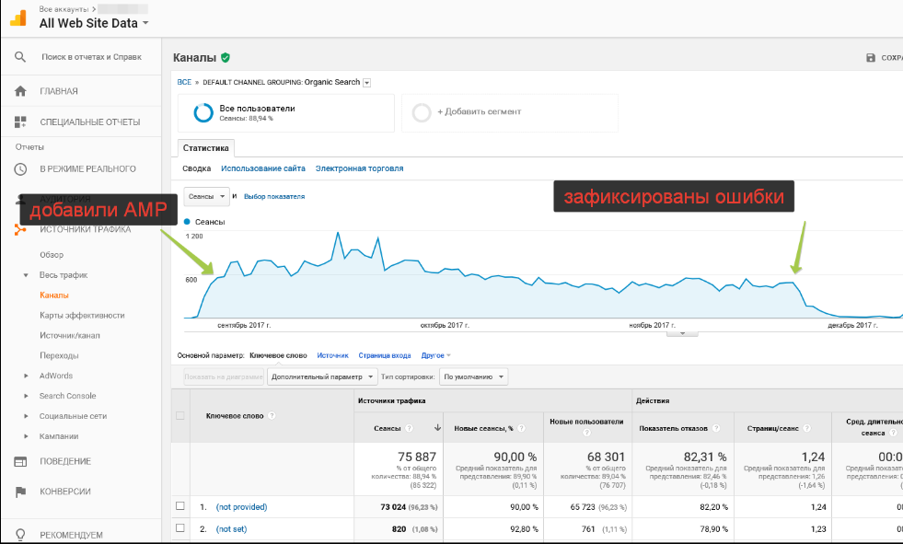Viewport: 903px width, 544px height.
Task: Click the ВСЕ breadcrumb link
Action: pyautogui.click(x=184, y=82)
